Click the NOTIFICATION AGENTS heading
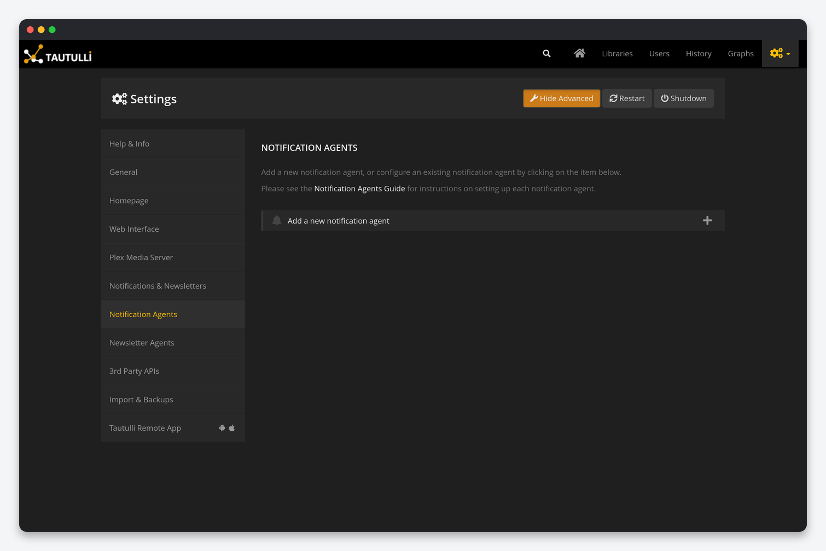The image size is (826, 551). [x=309, y=148]
